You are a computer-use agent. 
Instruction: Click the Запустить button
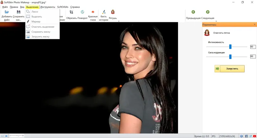229,69
